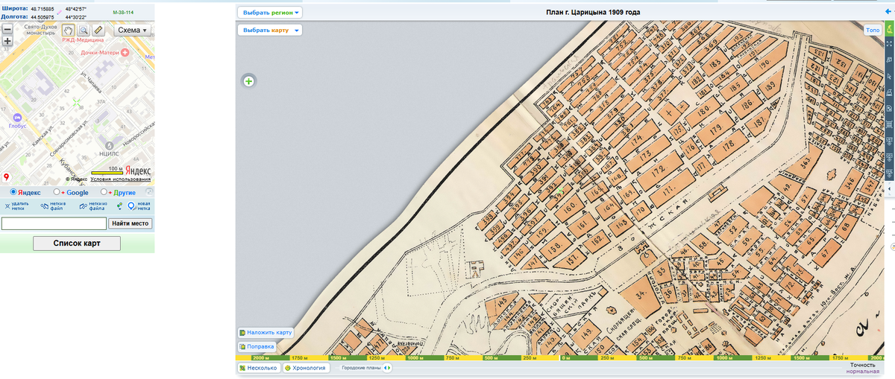Click the Точность нормальная indicator

point(862,368)
